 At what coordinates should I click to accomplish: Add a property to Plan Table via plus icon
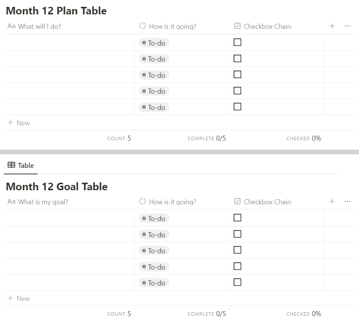click(x=332, y=26)
